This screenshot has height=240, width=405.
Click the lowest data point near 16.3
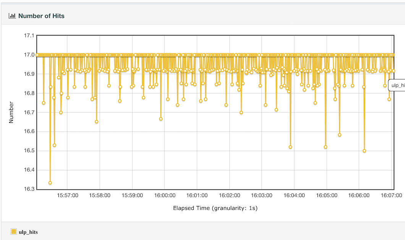pos(50,183)
